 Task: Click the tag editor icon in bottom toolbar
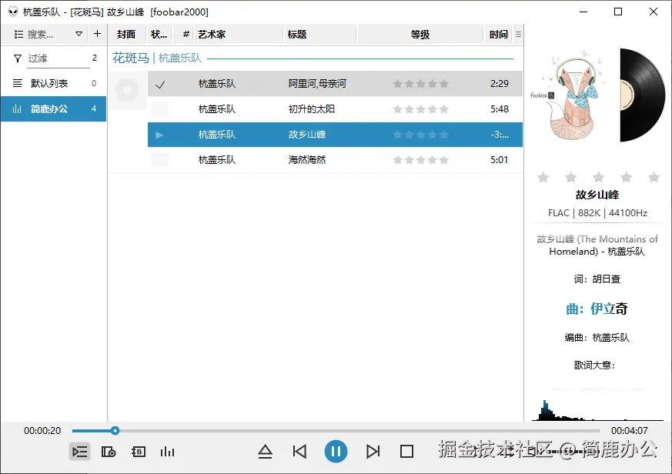pyautogui.click(x=138, y=452)
